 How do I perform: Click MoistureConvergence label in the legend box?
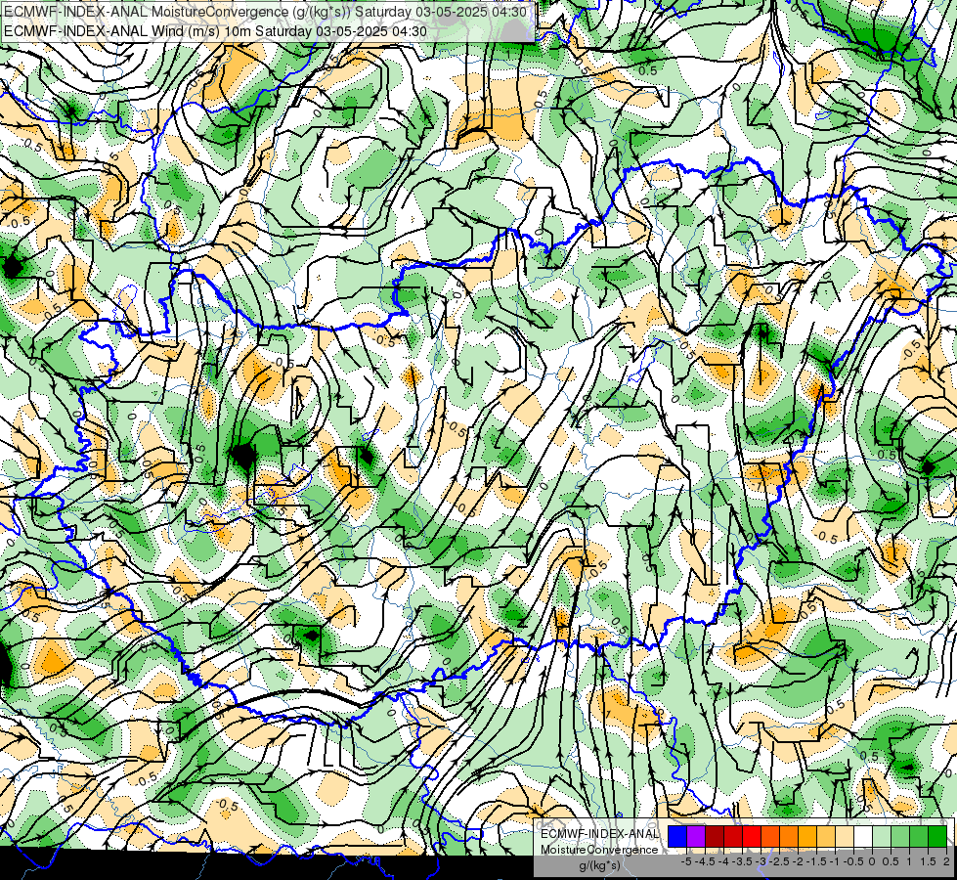[599, 850]
